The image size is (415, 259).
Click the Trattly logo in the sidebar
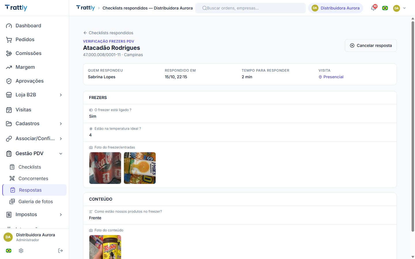[x=16, y=8]
